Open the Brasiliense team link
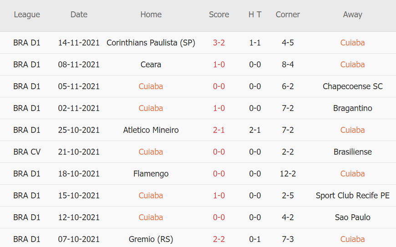 coord(352,152)
